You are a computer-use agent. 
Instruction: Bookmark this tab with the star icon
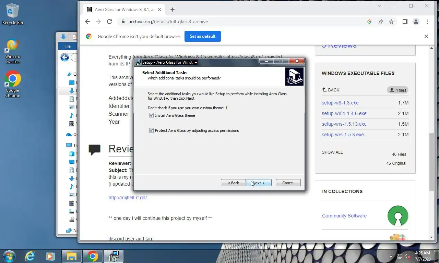(391, 22)
